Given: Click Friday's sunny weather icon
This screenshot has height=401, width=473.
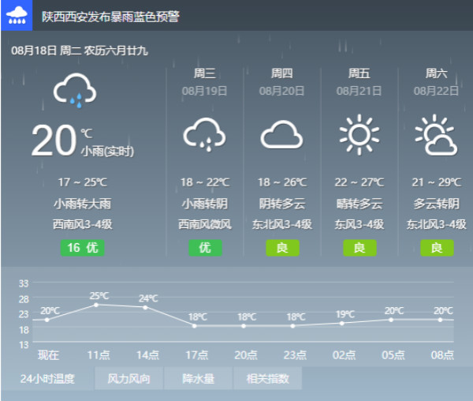Looking at the screenshot, I should pyautogui.click(x=359, y=134).
